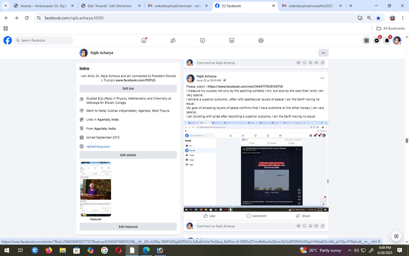Open the June 25 post options menu
Screen dimensions: 409x256
pyautogui.click(x=322, y=78)
